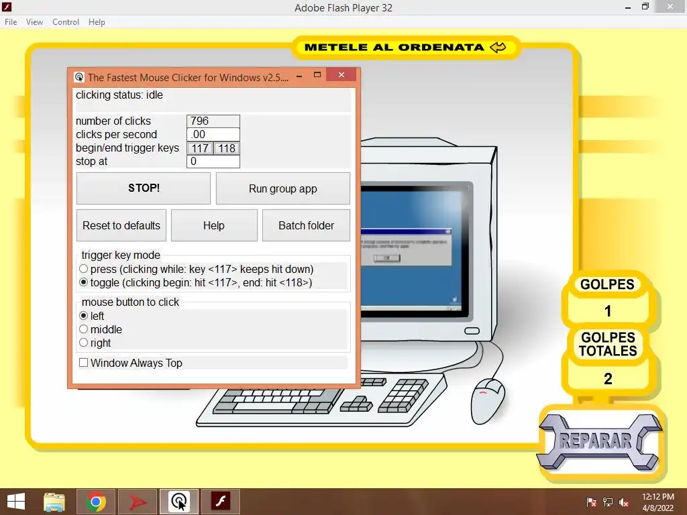Choose left mouse button to click
Screen dimensions: 687x515
[84, 316]
